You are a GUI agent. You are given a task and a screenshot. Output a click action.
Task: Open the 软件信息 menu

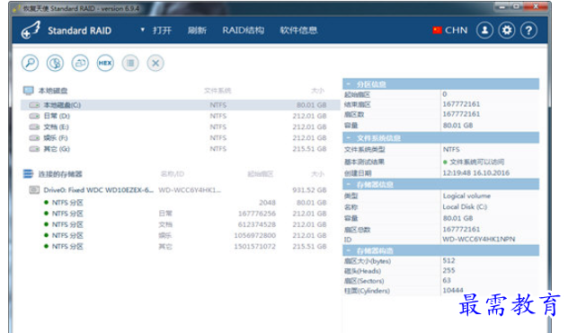point(298,30)
